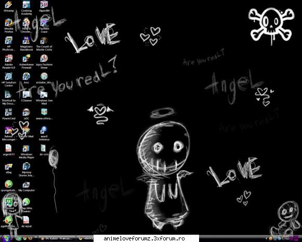This screenshot has width=302, height=242.
Task: Launch HyperIM desktop shortcut
Action: (x=44, y=7)
